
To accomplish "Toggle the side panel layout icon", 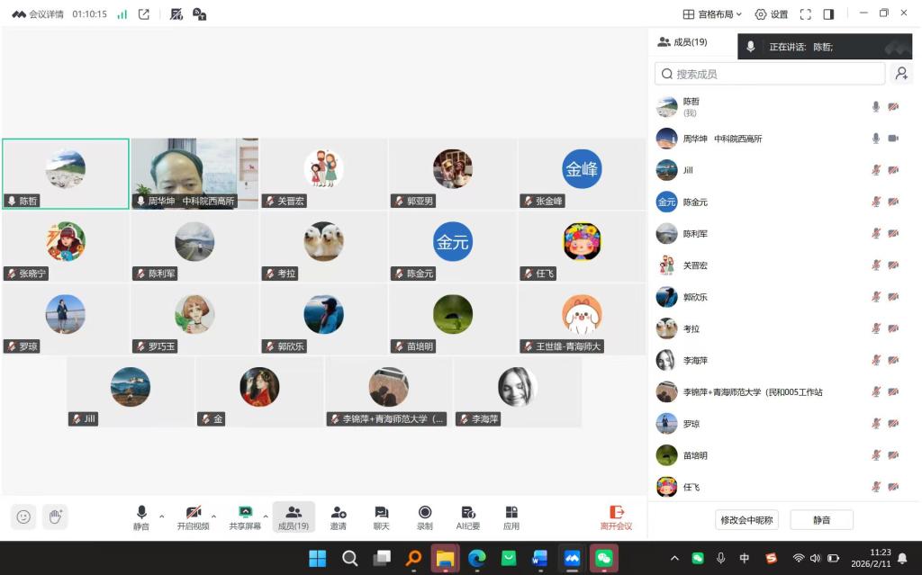I will point(829,14).
